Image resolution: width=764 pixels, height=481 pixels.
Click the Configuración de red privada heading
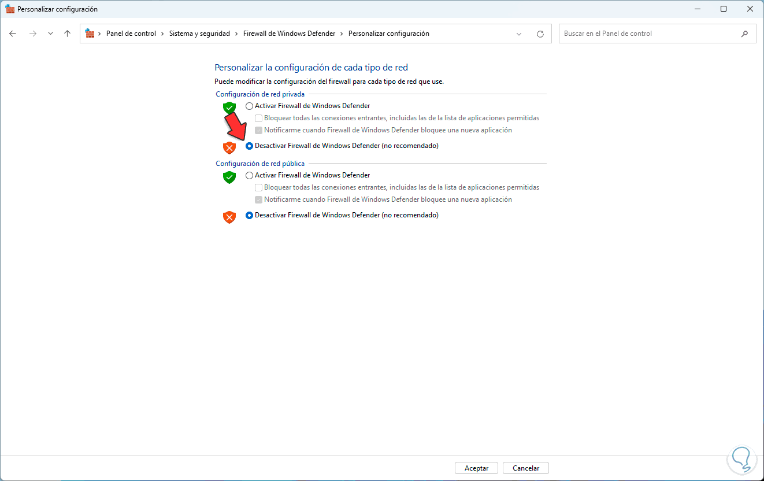(x=260, y=94)
